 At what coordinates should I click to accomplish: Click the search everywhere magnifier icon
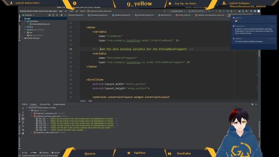coord(251,11)
